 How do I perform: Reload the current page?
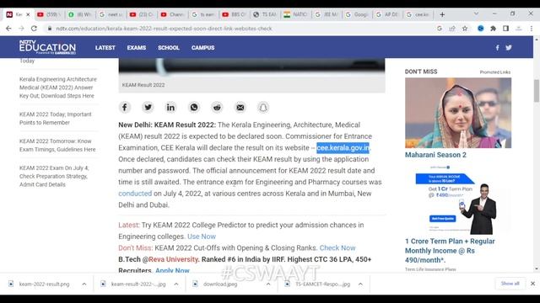point(34,29)
